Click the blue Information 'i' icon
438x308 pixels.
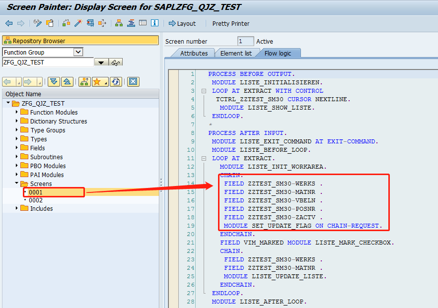(x=155, y=23)
